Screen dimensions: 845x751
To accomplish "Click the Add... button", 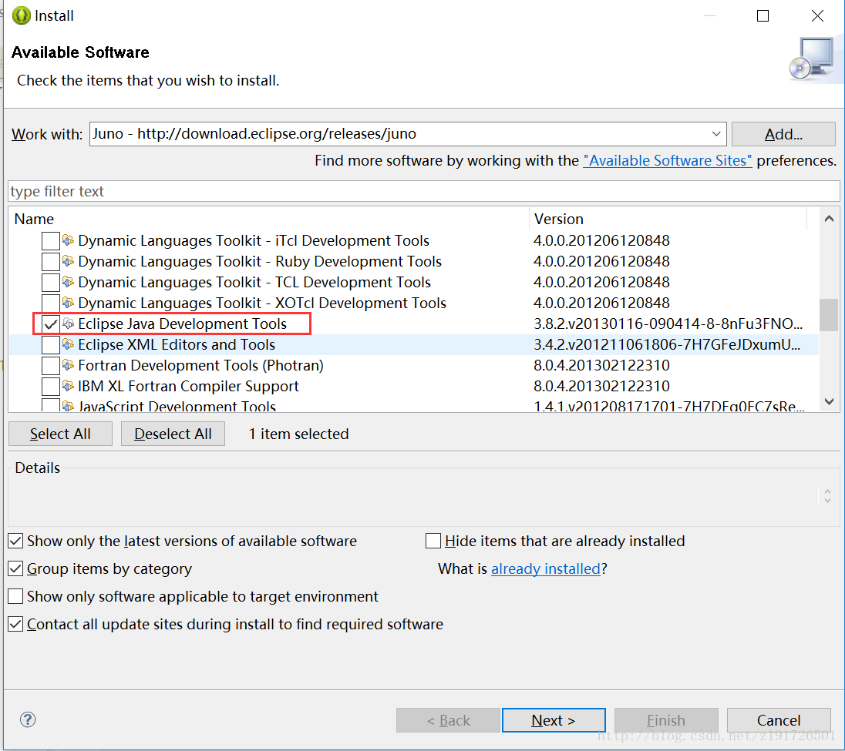I will coord(783,133).
